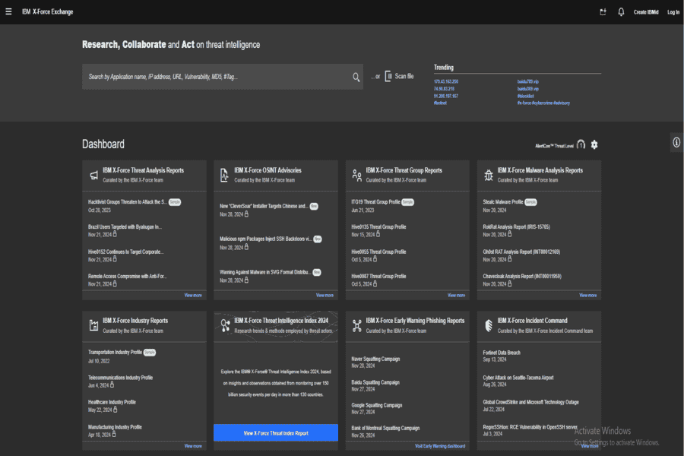684x456 pixels.
Task: Click View X-Force Threat Index Report button
Action: coord(276,433)
